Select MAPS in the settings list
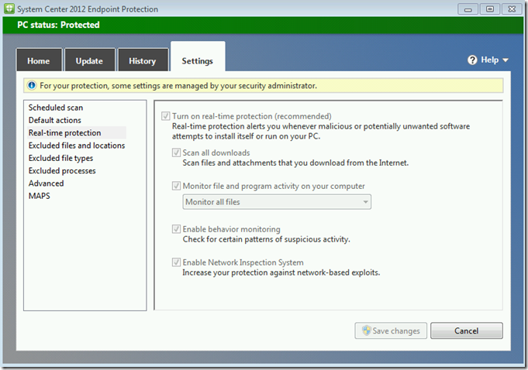The width and height of the screenshot is (528, 370). tap(40, 196)
